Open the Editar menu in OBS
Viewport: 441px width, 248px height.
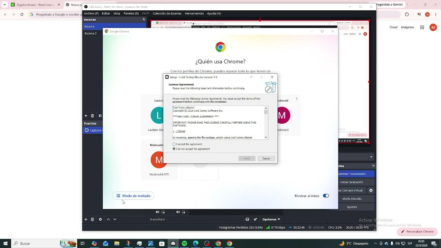106,13
